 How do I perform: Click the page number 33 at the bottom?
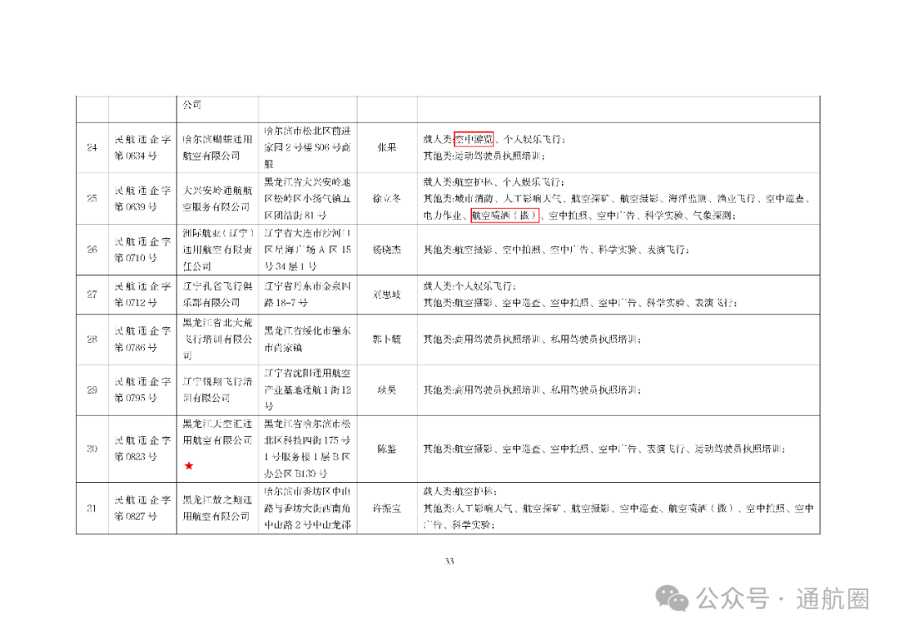tap(449, 562)
